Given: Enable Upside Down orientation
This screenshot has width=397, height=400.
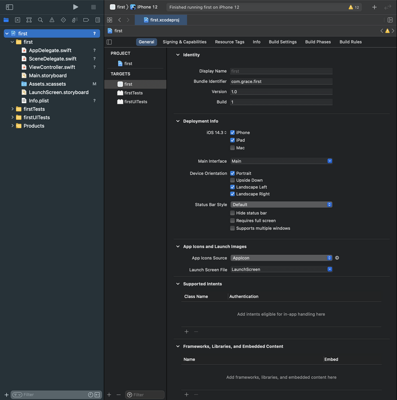Looking at the screenshot, I should coord(232,180).
